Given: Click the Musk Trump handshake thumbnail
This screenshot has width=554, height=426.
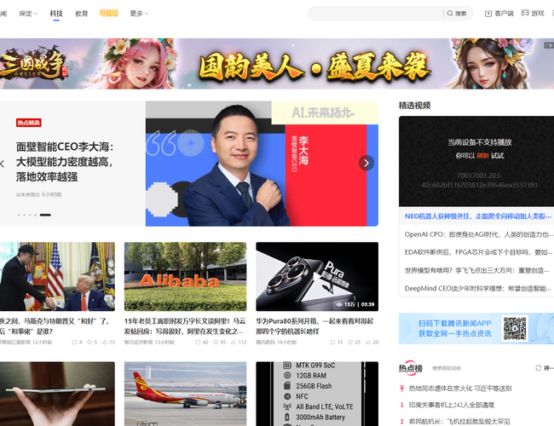Looking at the screenshot, I should 57,277.
